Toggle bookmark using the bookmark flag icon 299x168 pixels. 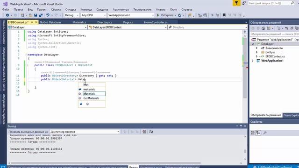coord(224,15)
